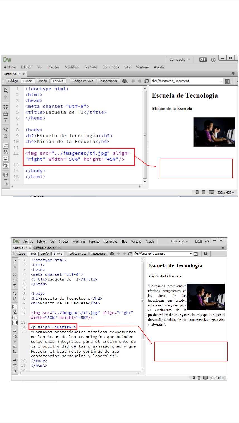Click the students photo in lower window design view
Viewport: 239px width, 423px height.
(x=206, y=297)
